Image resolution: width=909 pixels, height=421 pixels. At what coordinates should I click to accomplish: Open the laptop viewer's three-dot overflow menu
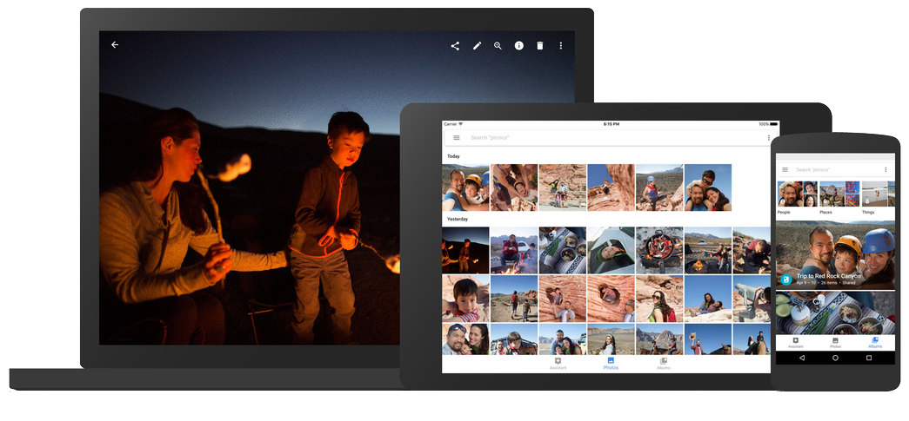(561, 46)
